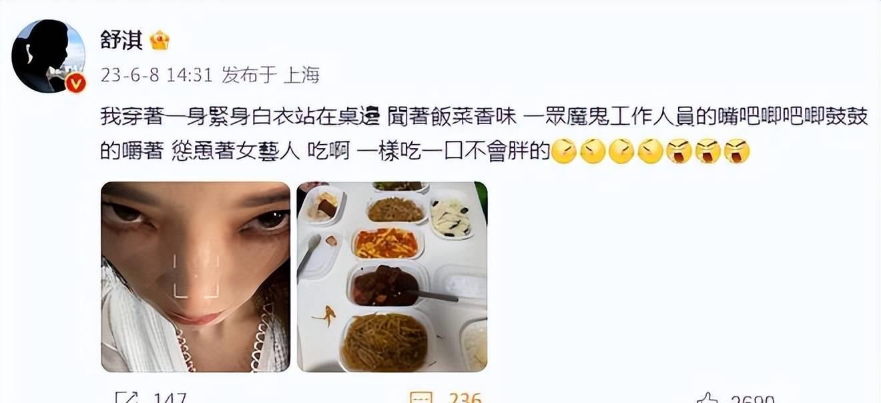Click the last angry shouting emoji
The height and width of the screenshot is (403, 881).
737,152
